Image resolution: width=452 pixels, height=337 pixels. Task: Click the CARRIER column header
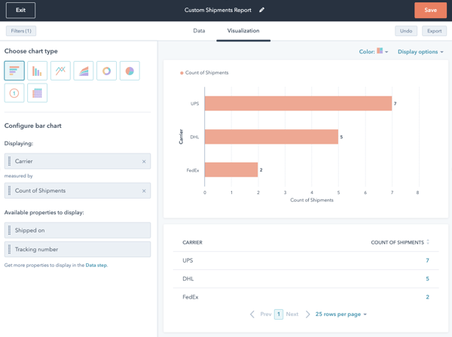(x=192, y=243)
